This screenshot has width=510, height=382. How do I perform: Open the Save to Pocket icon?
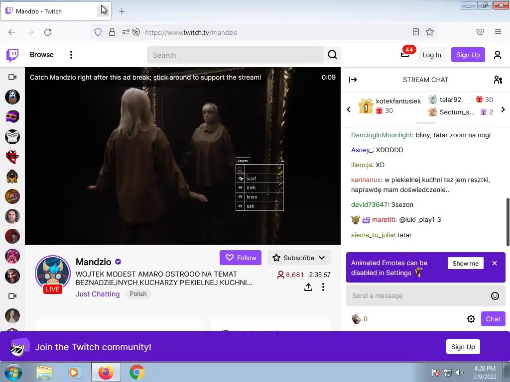pyautogui.click(x=480, y=32)
